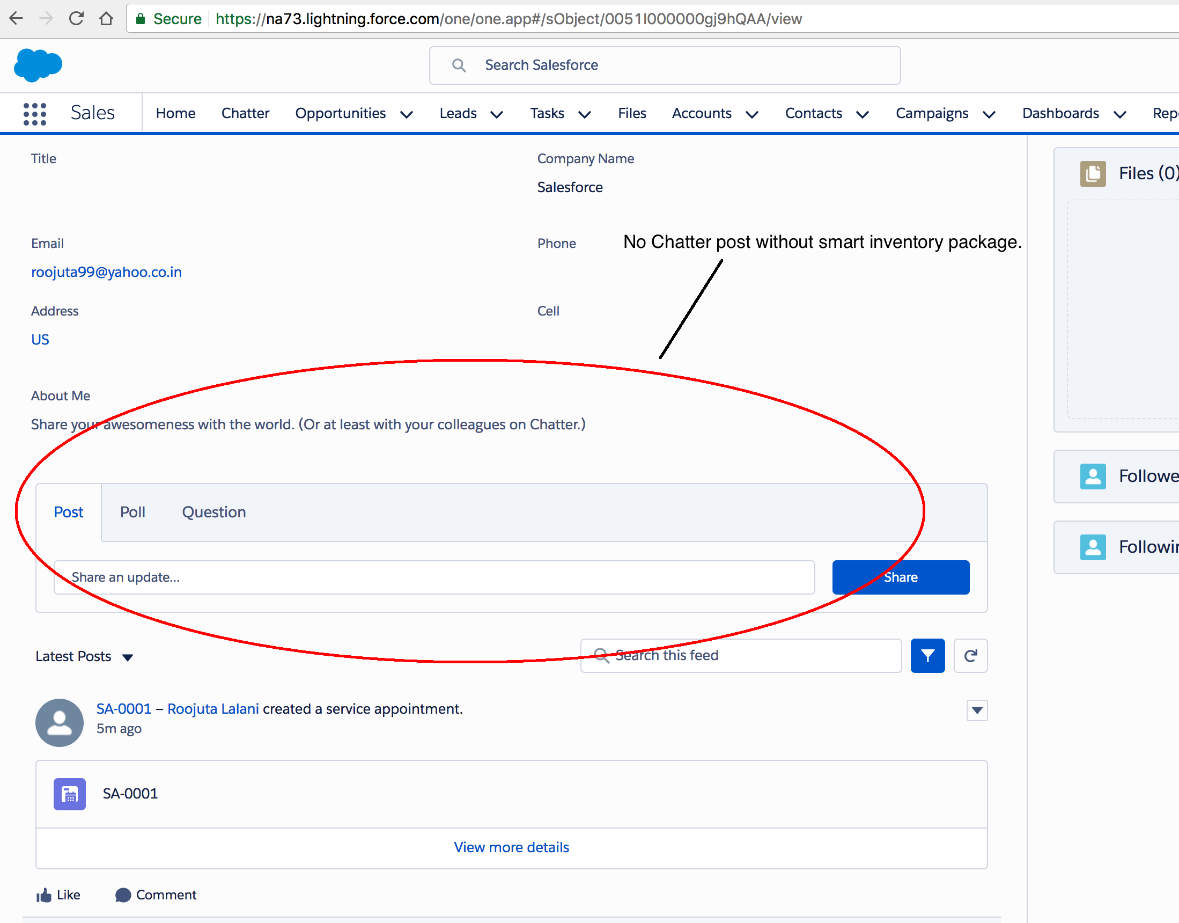Expand the Opportunities nav dropdown chevron
Viewport: 1179px width, 923px height.
tap(407, 114)
